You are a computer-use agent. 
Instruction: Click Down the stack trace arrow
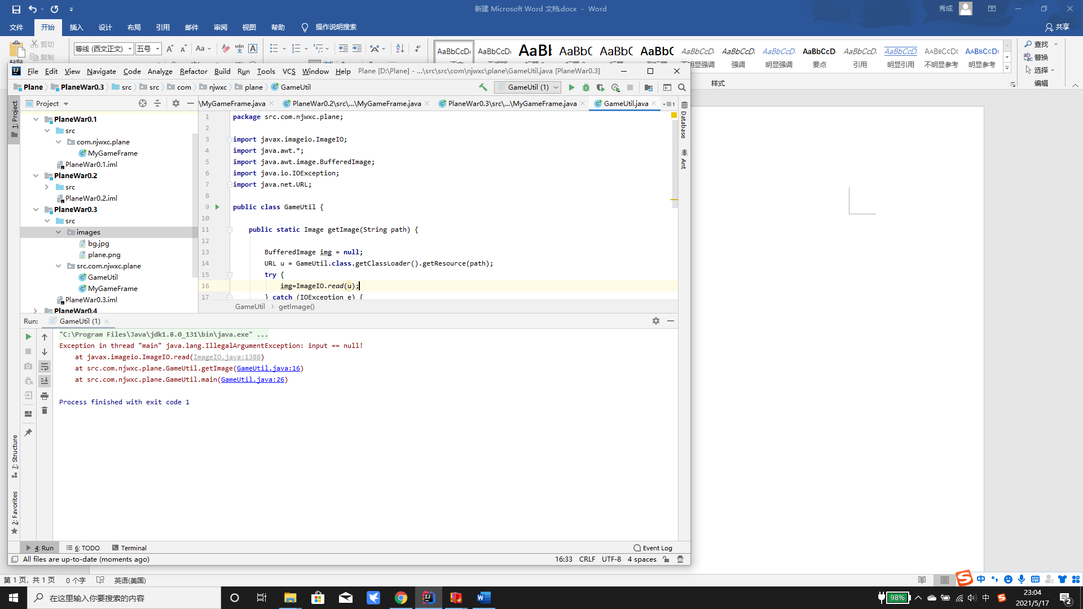(45, 352)
